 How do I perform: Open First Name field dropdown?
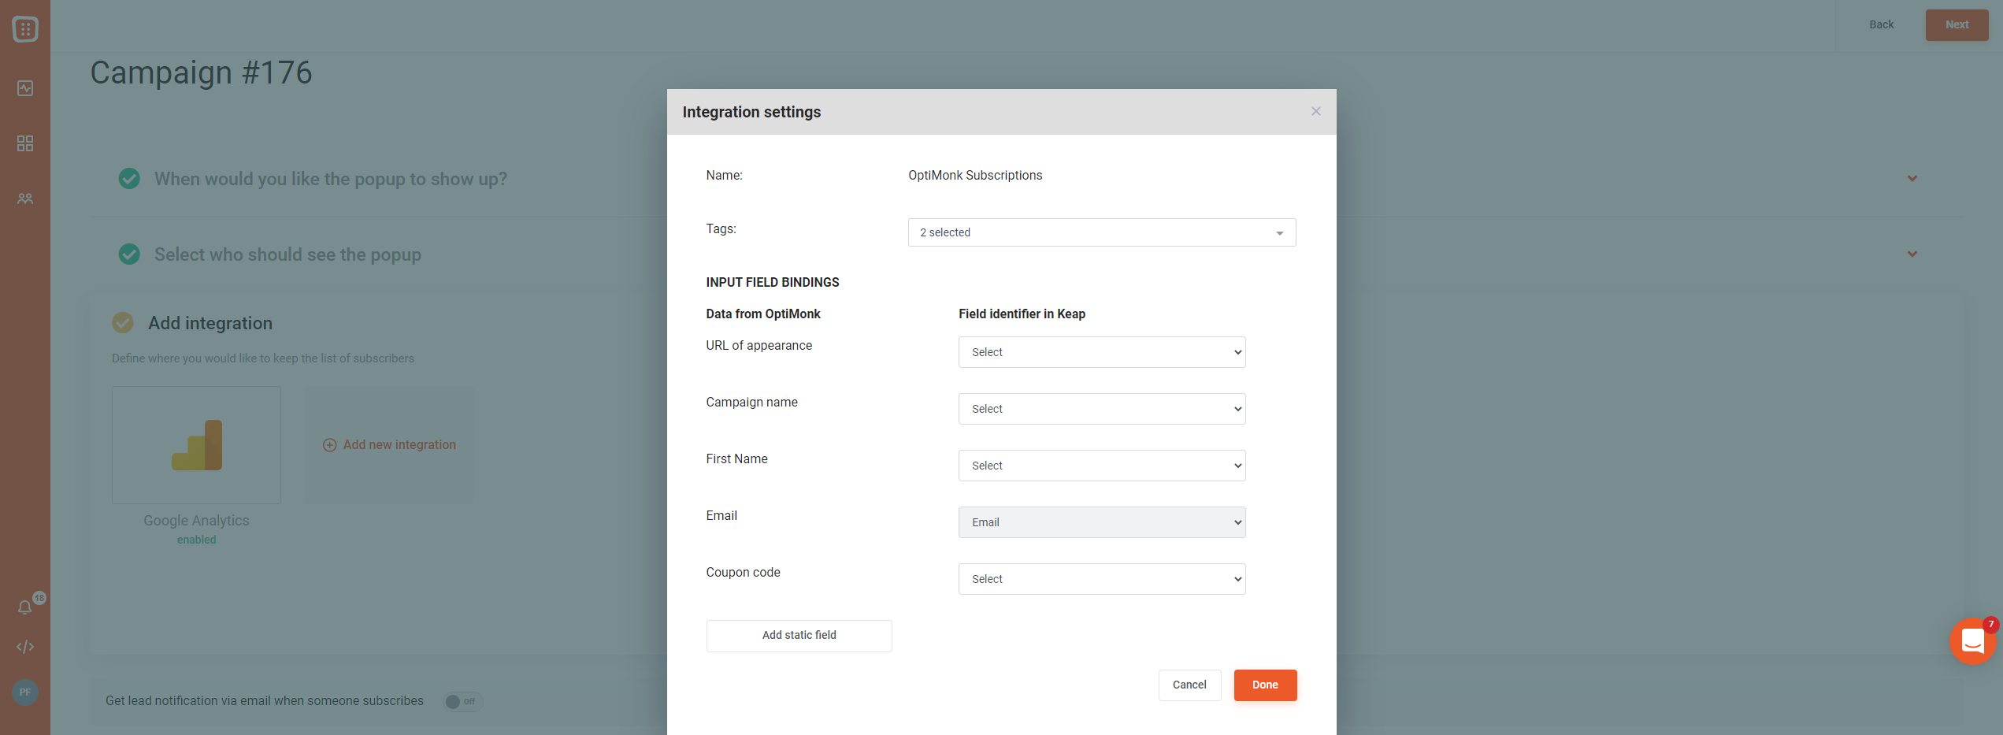(1102, 466)
